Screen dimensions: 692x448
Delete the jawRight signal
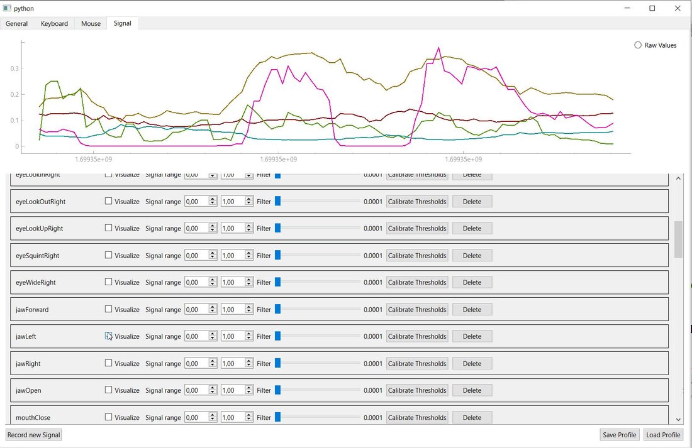point(472,363)
